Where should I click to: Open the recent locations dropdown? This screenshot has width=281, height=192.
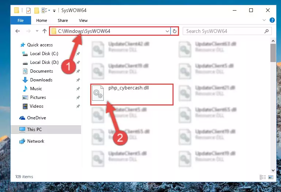coord(37,31)
